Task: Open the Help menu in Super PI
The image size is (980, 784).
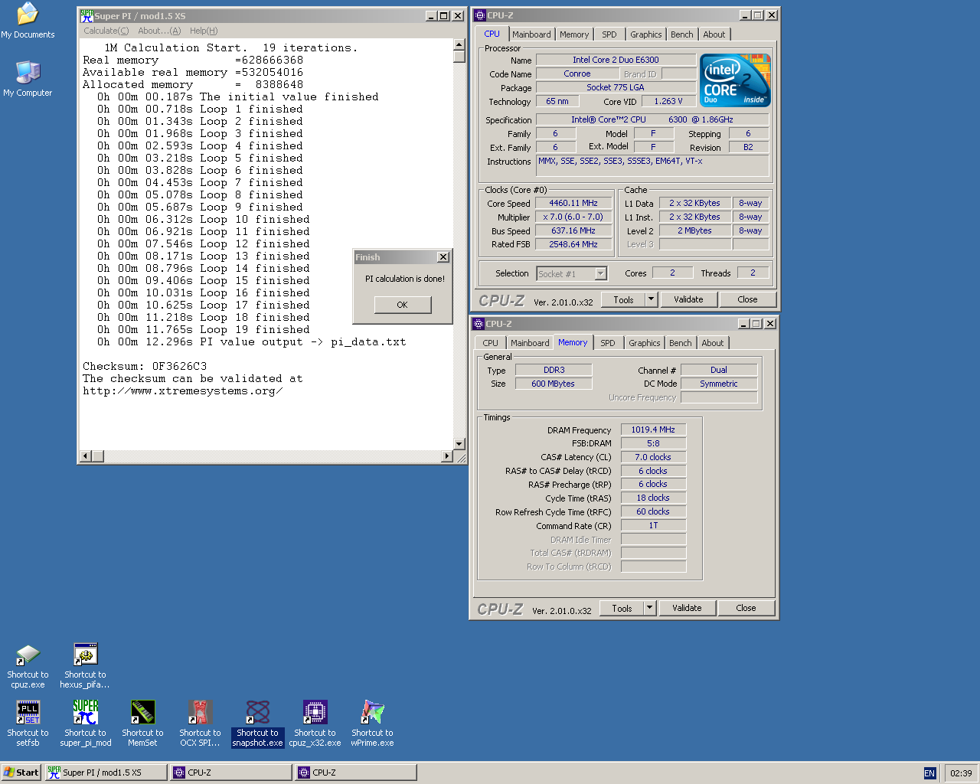Action: point(204,31)
